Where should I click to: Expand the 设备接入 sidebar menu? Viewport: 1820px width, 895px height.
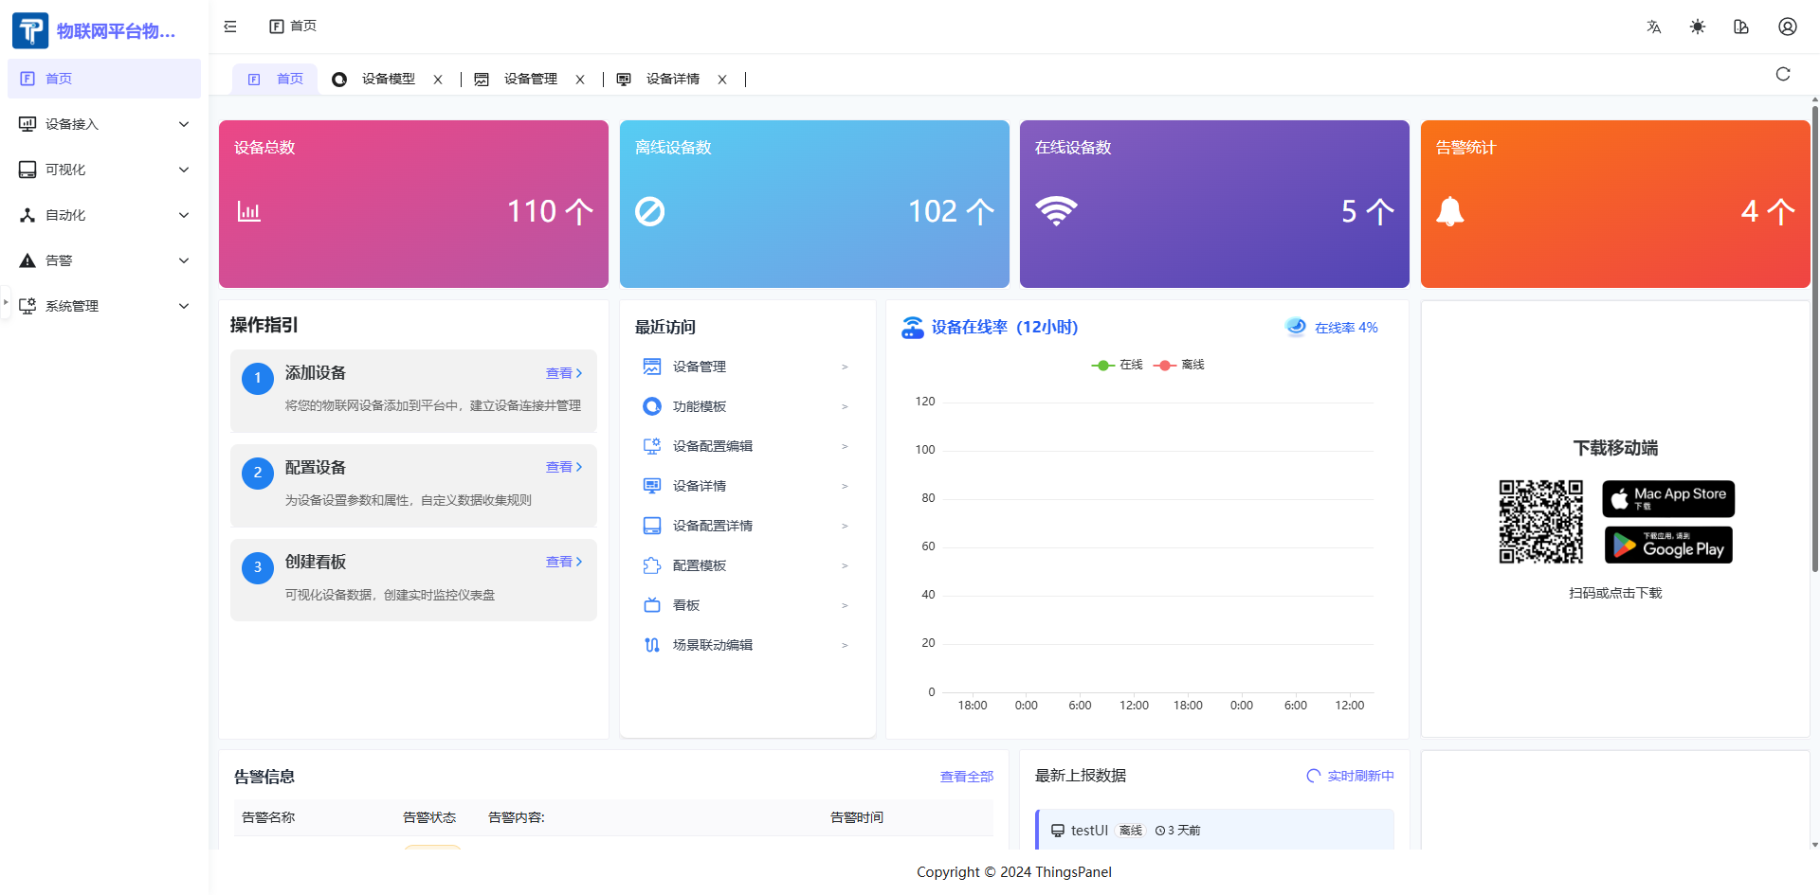[104, 124]
